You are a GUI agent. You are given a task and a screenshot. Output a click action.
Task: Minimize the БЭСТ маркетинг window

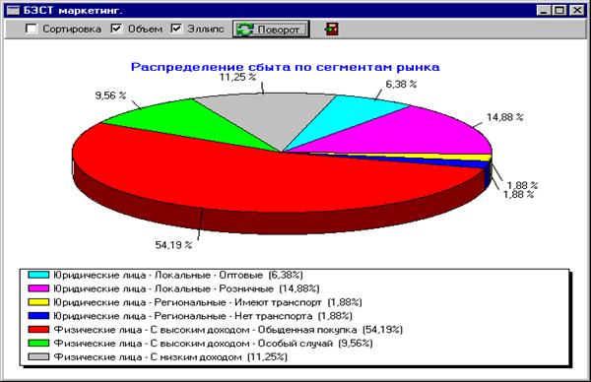(x=543, y=10)
